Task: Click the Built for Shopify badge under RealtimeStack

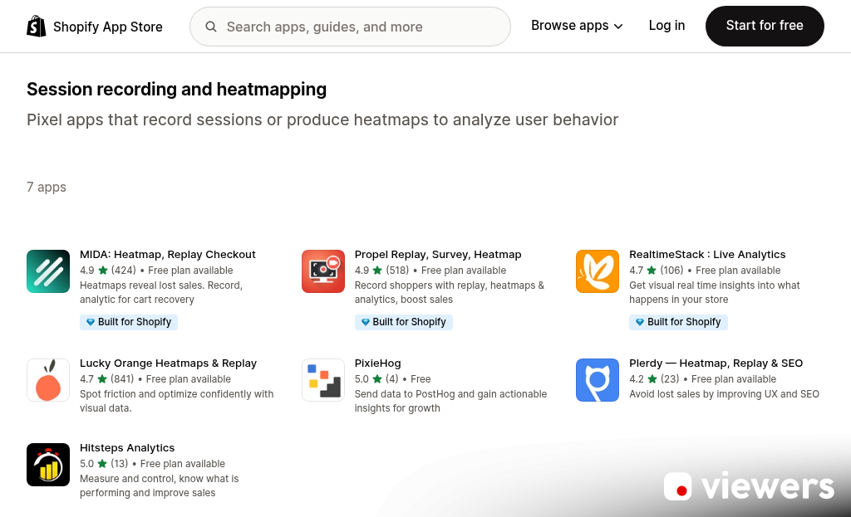Action: 678,322
